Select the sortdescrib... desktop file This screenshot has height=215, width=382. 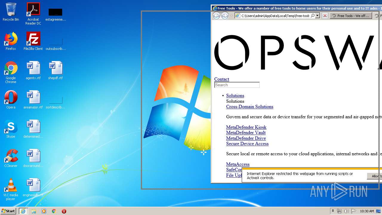(56, 102)
